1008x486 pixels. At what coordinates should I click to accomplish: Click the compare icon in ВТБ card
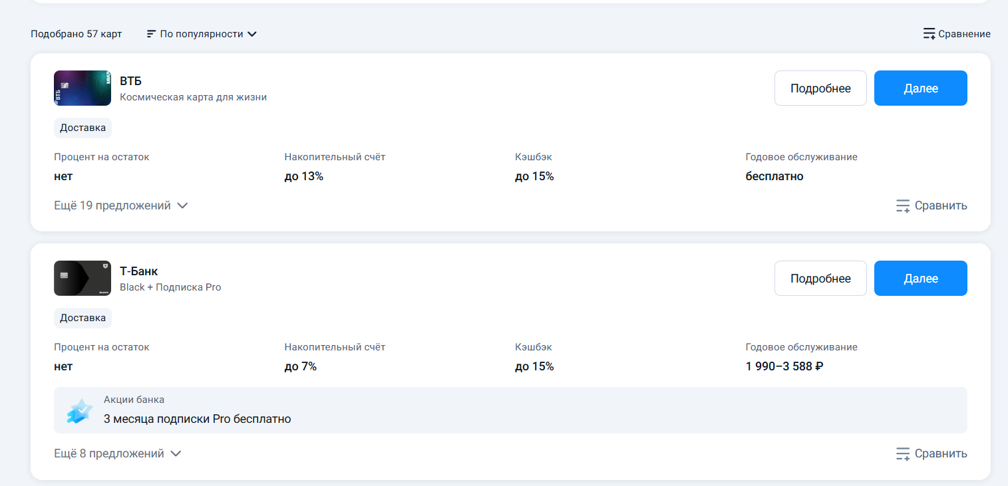pos(903,206)
